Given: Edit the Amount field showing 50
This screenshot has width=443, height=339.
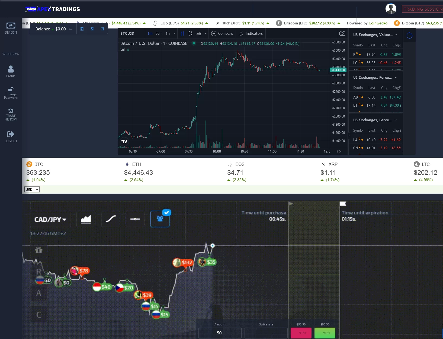Looking at the screenshot, I should (x=220, y=333).
